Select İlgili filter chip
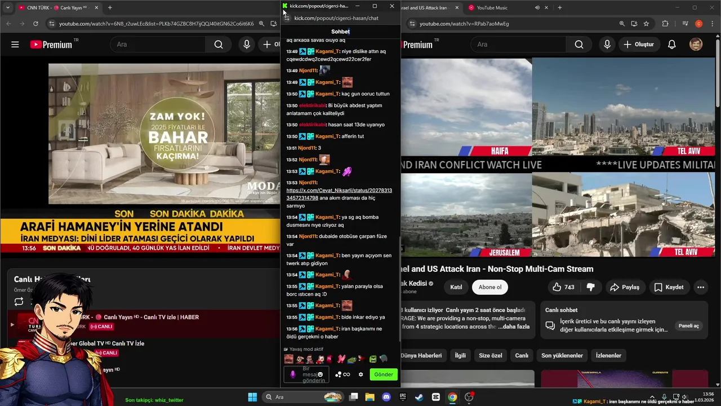Viewport: 721px width, 406px height. [460, 355]
